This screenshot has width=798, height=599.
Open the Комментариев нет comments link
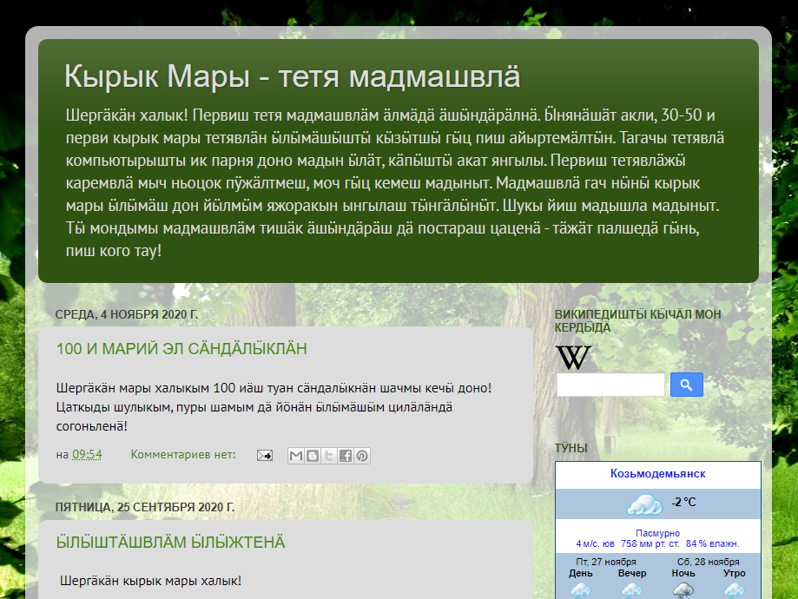(x=182, y=455)
